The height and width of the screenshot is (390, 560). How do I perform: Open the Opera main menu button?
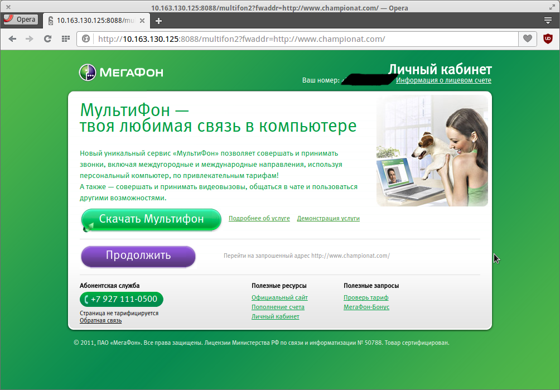pos(20,20)
